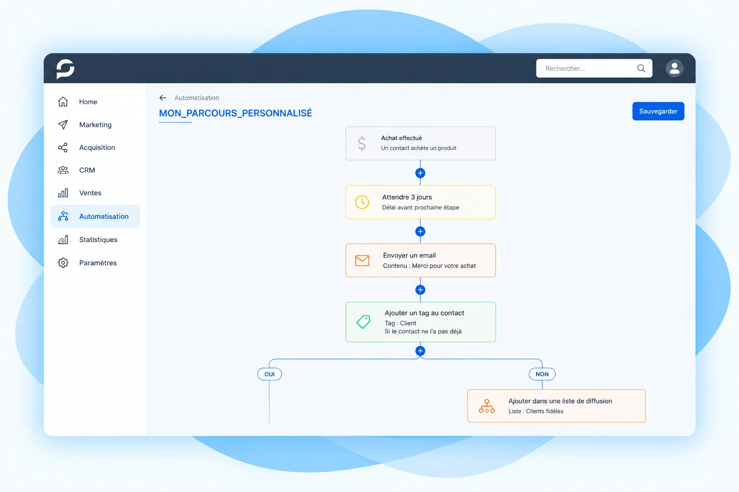The image size is (739, 492).
Task: Add a step below Ajouter un tag
Action: [420, 351]
